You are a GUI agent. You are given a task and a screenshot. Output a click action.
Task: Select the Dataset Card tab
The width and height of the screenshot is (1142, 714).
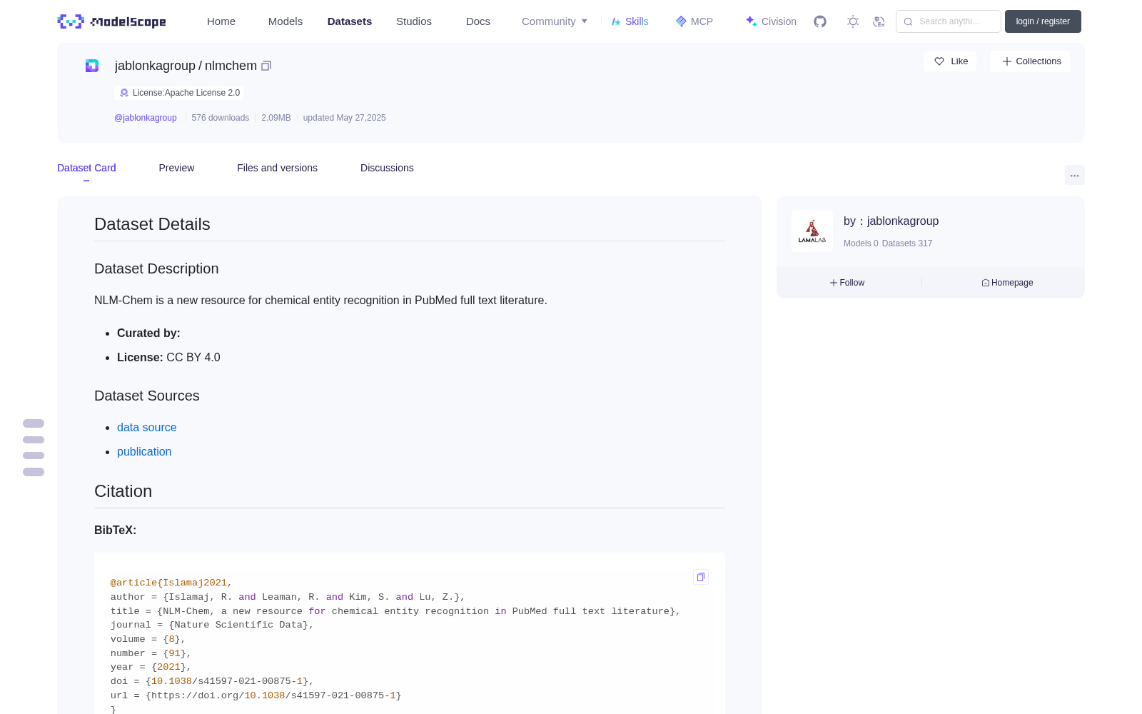pyautogui.click(x=86, y=168)
